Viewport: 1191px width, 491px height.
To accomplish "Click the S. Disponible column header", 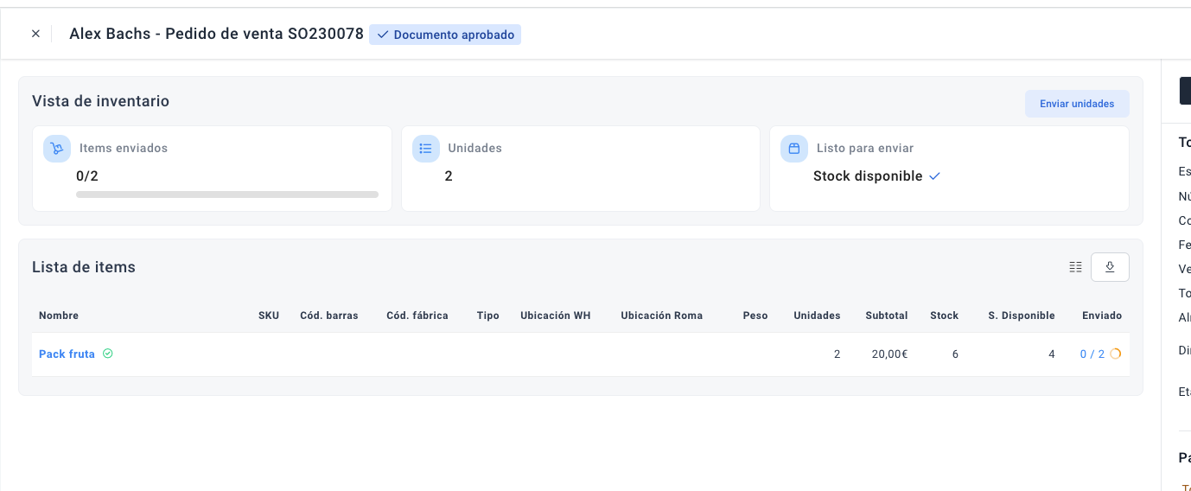I will coord(1021,316).
